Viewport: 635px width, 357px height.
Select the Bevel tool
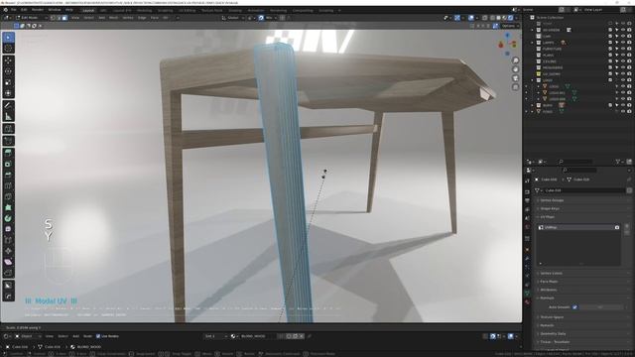click(x=9, y=175)
